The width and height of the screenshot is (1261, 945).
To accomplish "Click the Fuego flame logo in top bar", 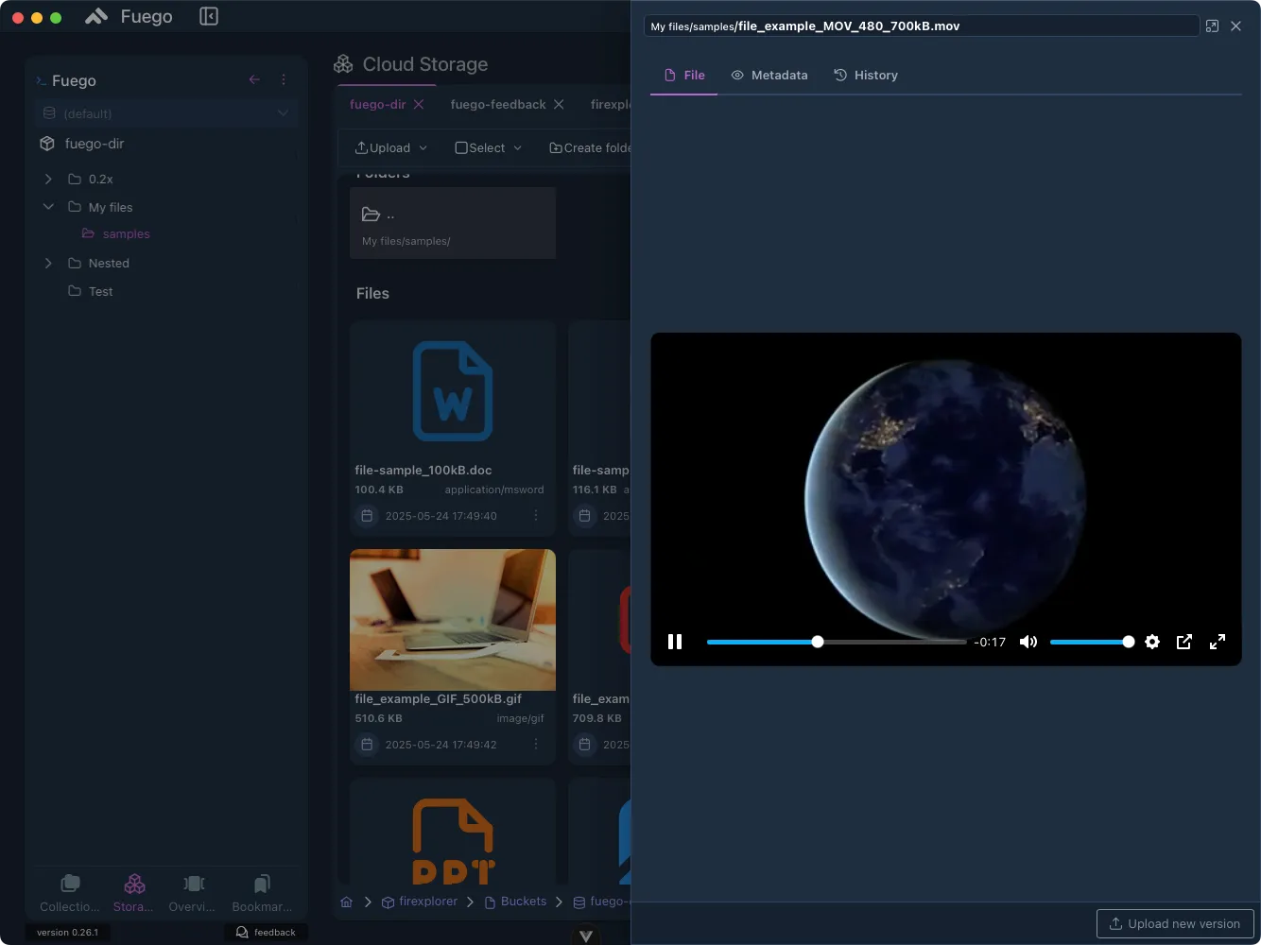I will [x=95, y=15].
